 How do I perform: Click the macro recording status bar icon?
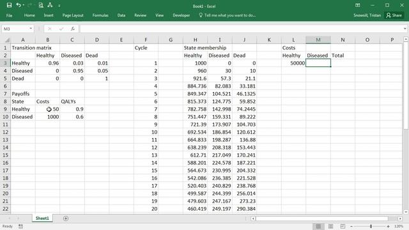20,226
